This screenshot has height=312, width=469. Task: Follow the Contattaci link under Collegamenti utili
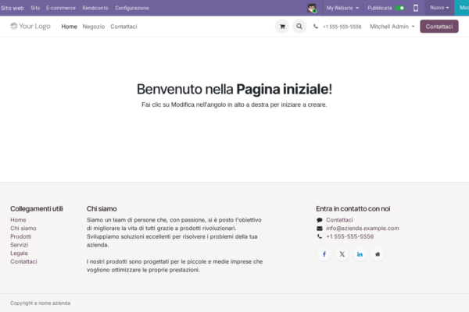24,261
